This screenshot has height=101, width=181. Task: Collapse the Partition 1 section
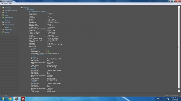tap(30, 69)
